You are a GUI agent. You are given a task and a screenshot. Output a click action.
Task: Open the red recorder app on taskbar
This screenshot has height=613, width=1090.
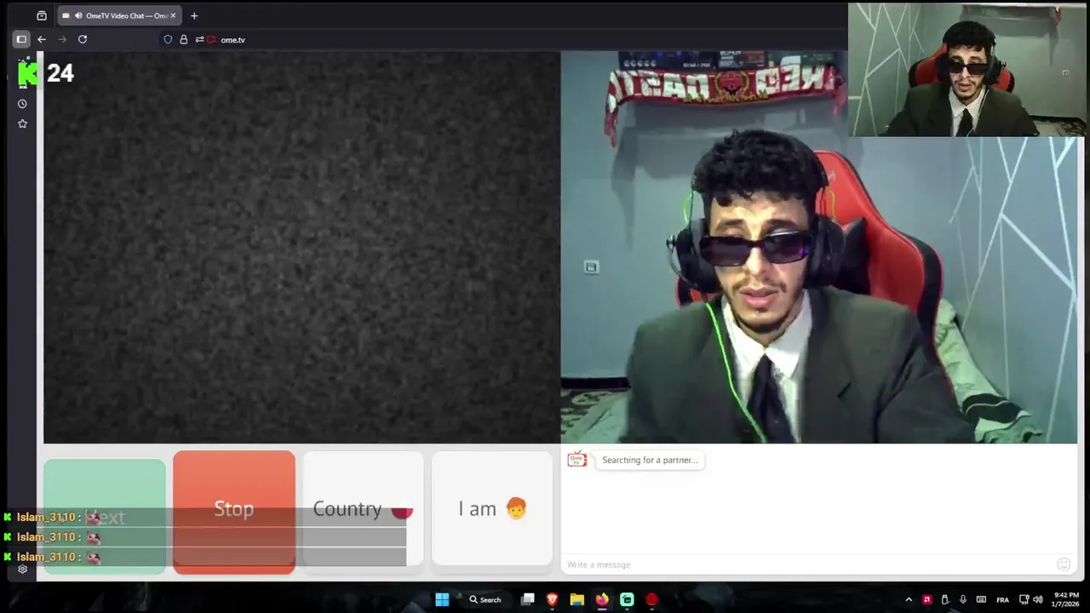651,599
